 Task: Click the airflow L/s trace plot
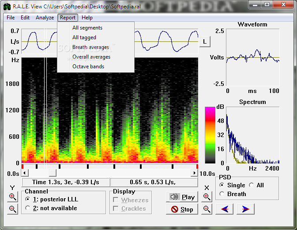[110, 41]
